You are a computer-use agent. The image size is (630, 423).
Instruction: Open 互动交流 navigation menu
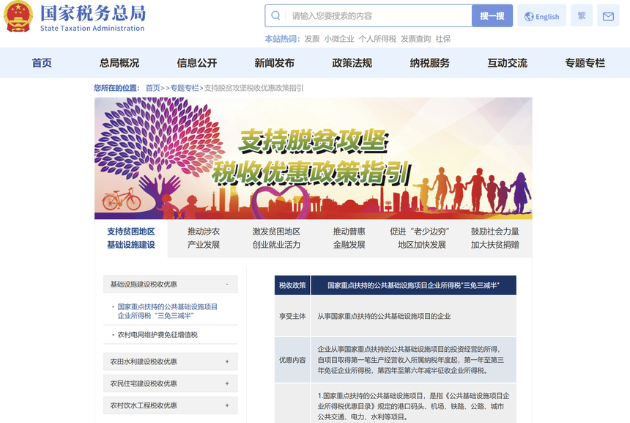[507, 63]
